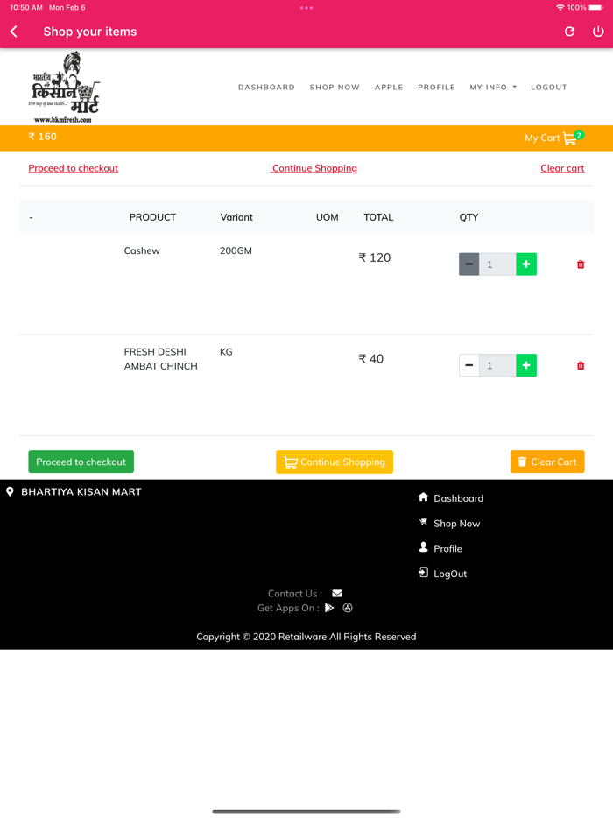Click the ₹ 120 total
613x818 pixels.
pos(375,257)
